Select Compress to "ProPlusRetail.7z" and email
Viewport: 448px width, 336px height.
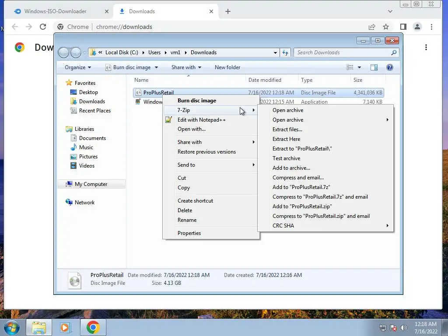(x=325, y=197)
